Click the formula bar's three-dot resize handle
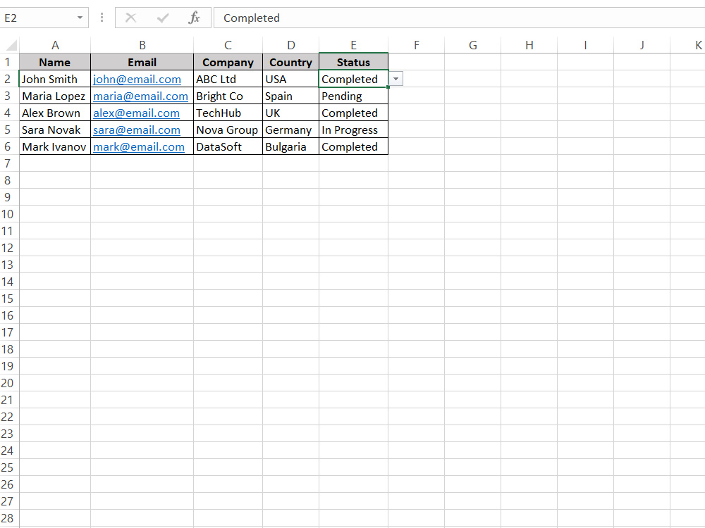This screenshot has width=705, height=528. click(x=102, y=18)
